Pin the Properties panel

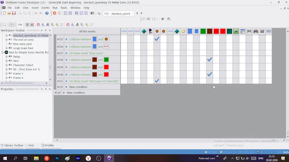pyautogui.click(x=46, y=89)
